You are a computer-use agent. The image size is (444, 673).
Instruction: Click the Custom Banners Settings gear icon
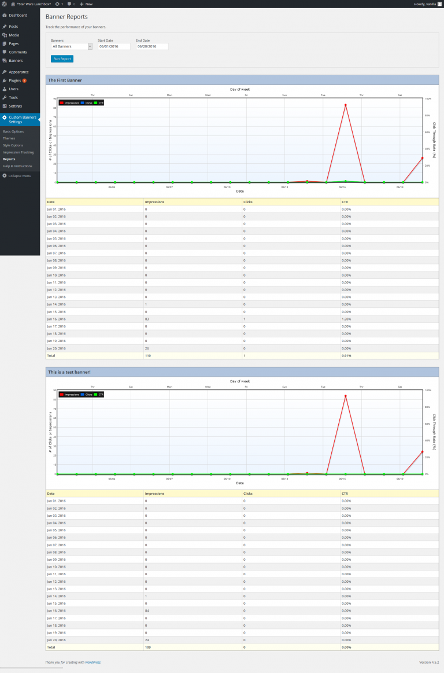point(5,117)
